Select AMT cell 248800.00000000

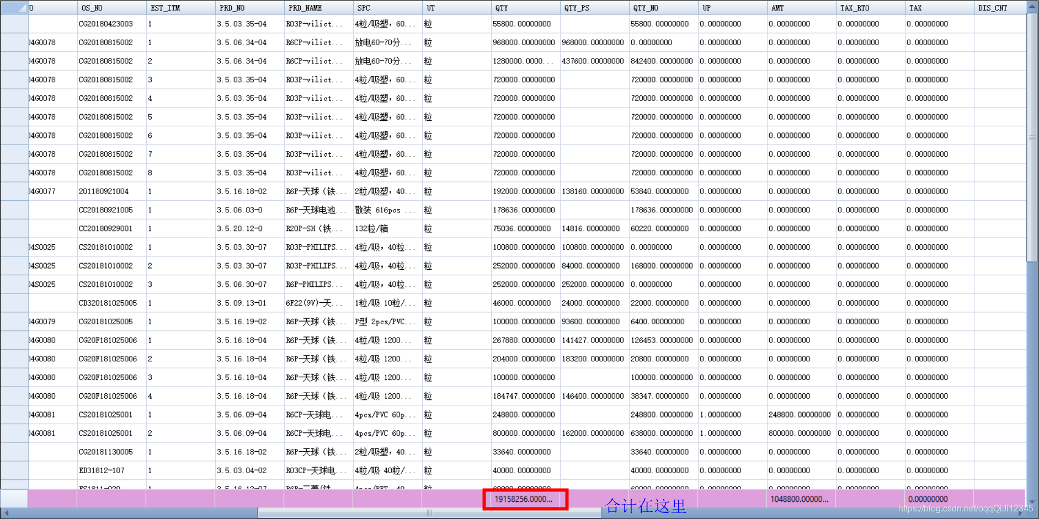801,415
